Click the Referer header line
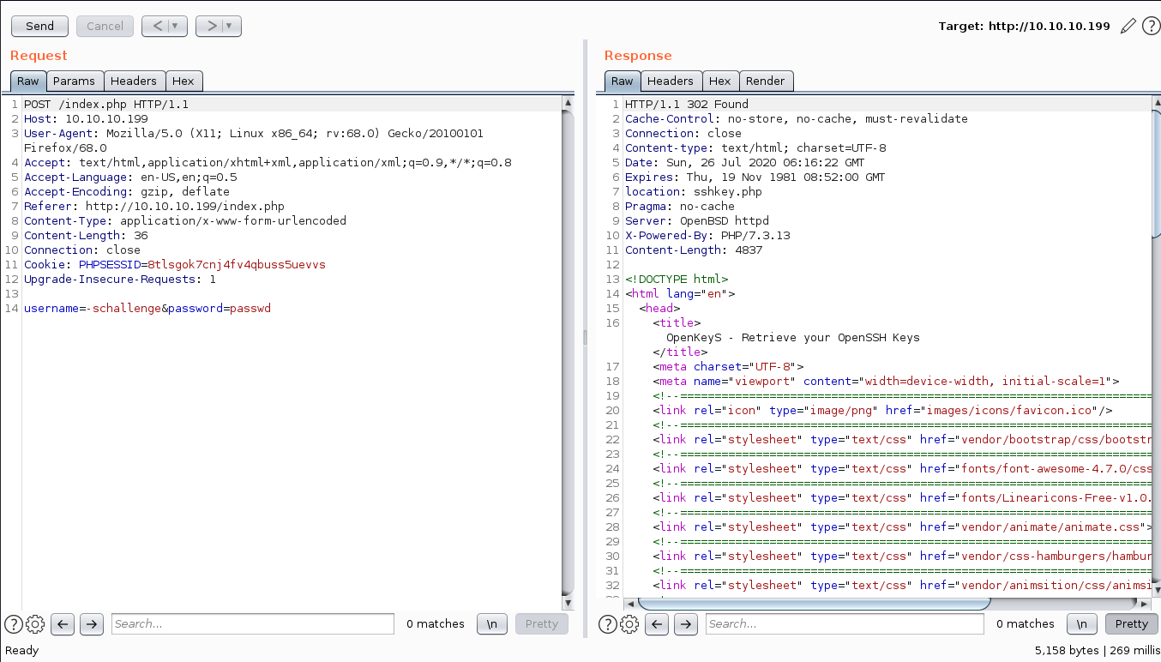The image size is (1161, 662). click(x=154, y=206)
